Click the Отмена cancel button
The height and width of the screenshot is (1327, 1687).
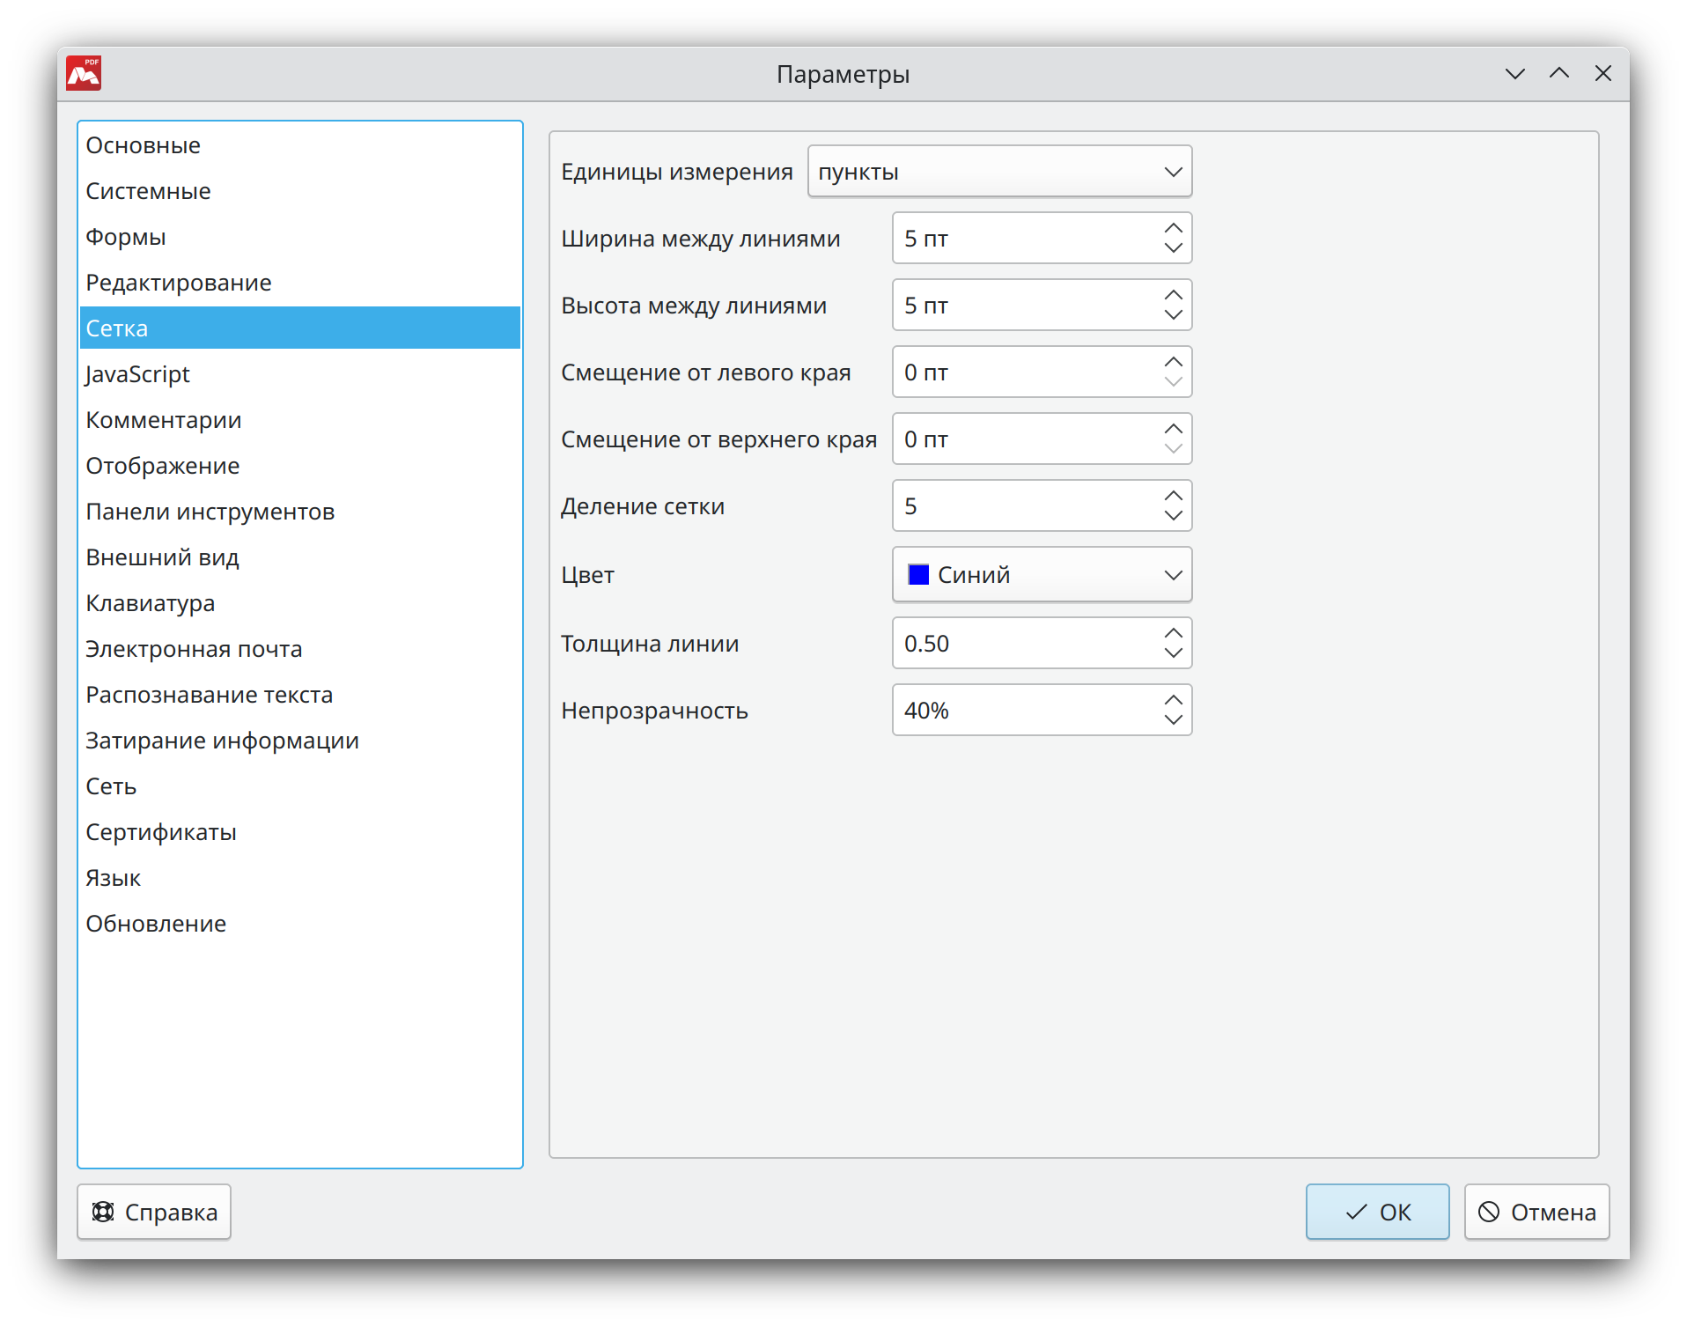click(1536, 1213)
